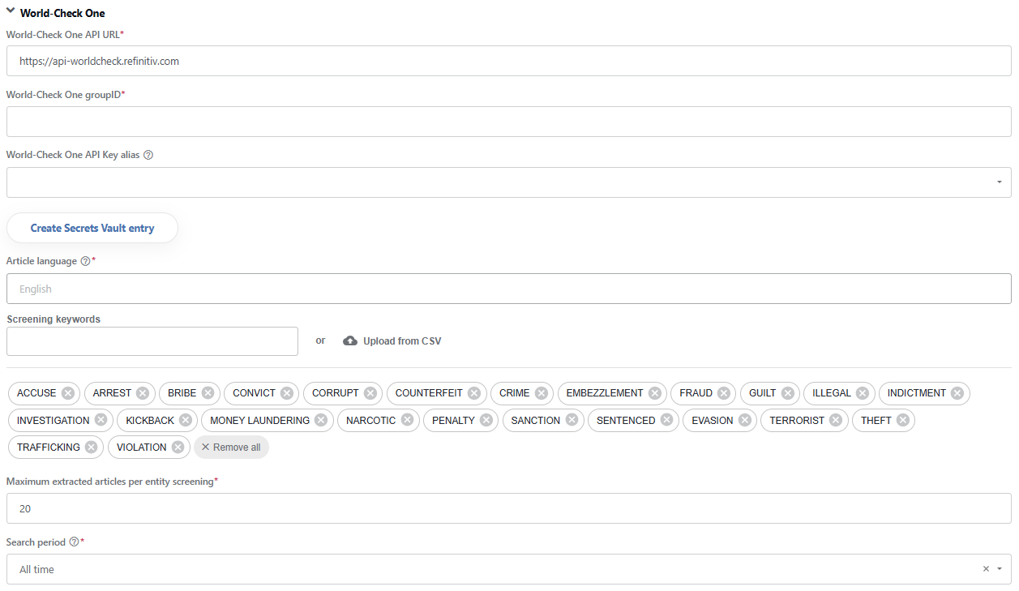Click the Remove all keywords button

(x=231, y=448)
